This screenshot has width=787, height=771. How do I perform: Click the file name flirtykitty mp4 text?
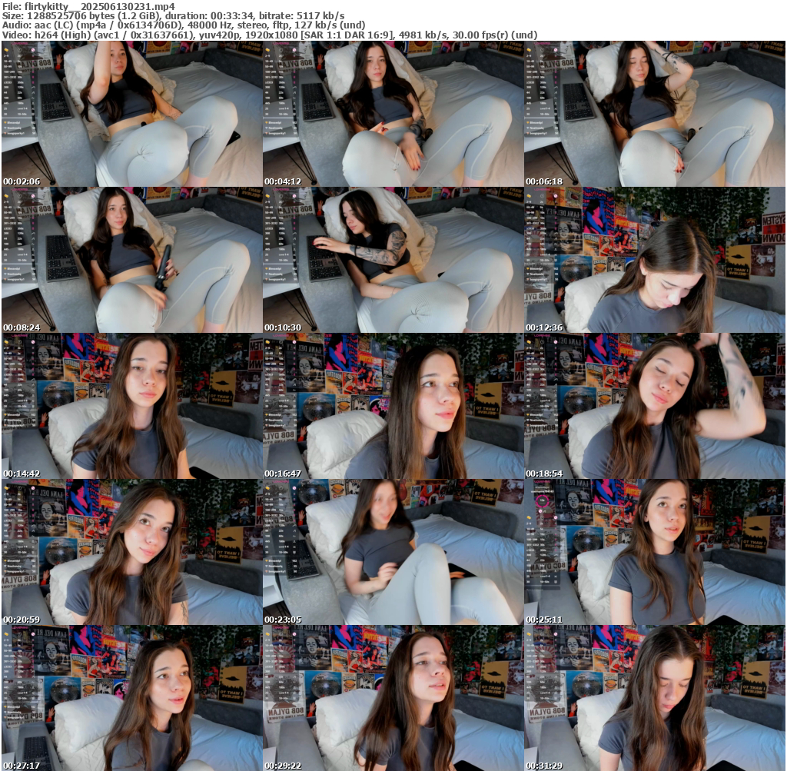100,6
